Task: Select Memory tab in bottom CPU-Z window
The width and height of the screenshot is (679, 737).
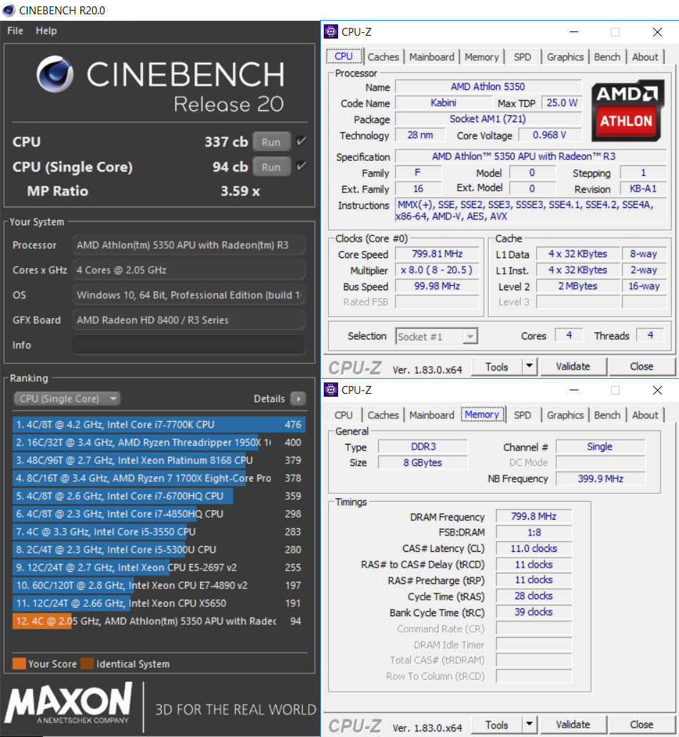Action: [482, 415]
